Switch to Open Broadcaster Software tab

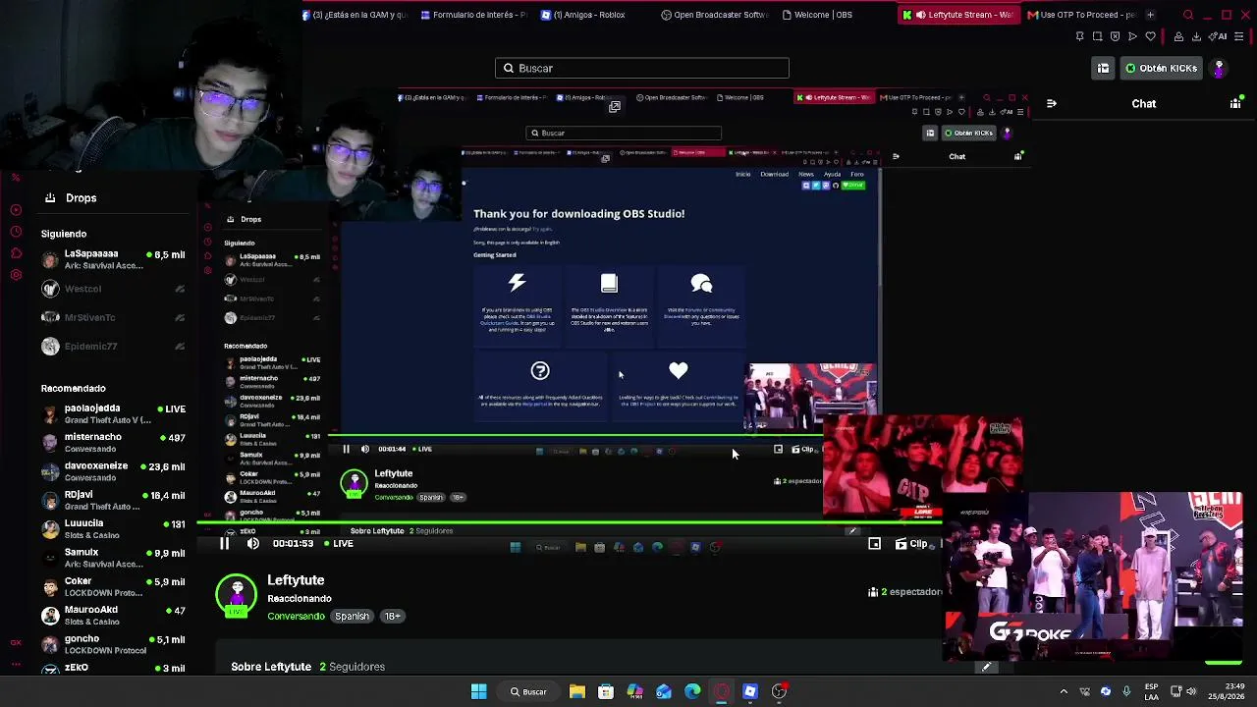point(714,15)
